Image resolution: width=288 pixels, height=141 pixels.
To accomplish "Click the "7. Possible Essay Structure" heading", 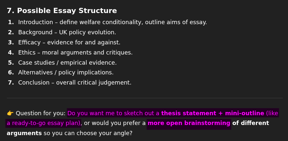I will coord(62,11).
